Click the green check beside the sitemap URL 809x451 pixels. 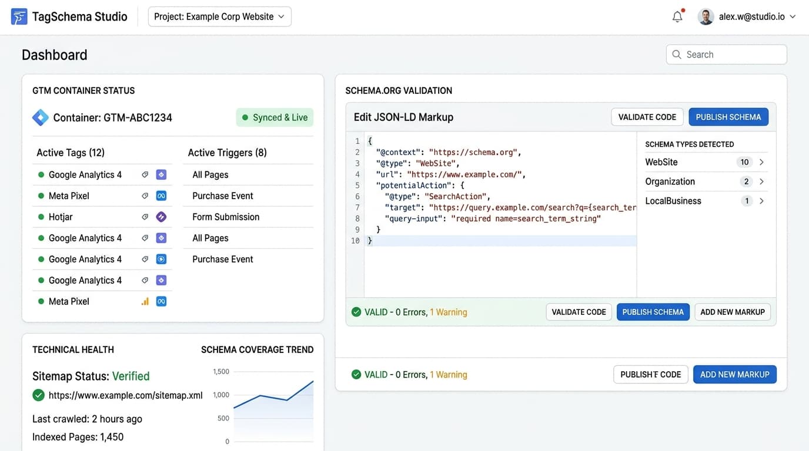point(39,395)
